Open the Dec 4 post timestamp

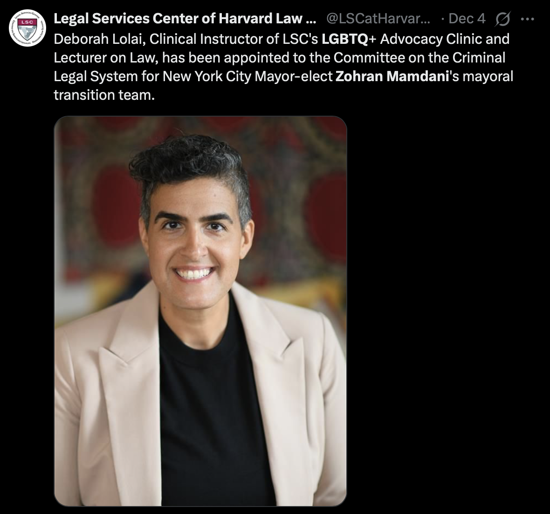click(467, 19)
